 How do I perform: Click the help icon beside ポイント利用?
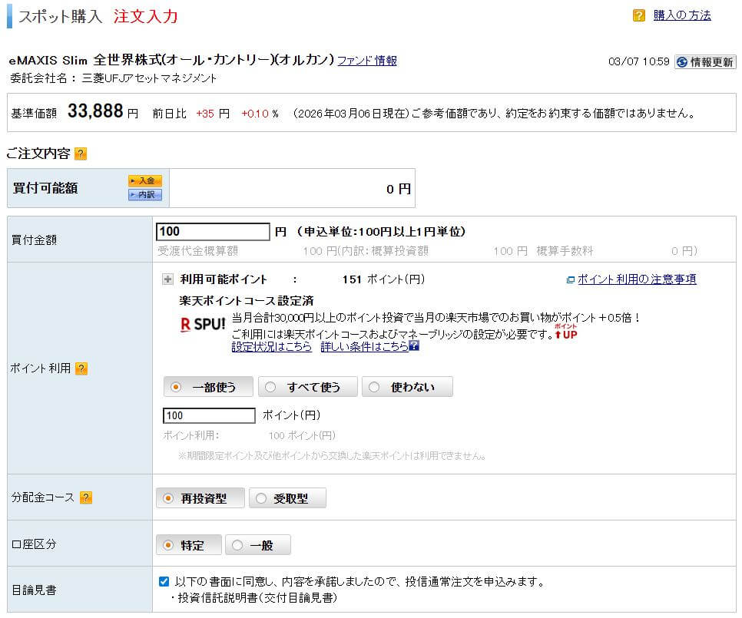(x=81, y=368)
